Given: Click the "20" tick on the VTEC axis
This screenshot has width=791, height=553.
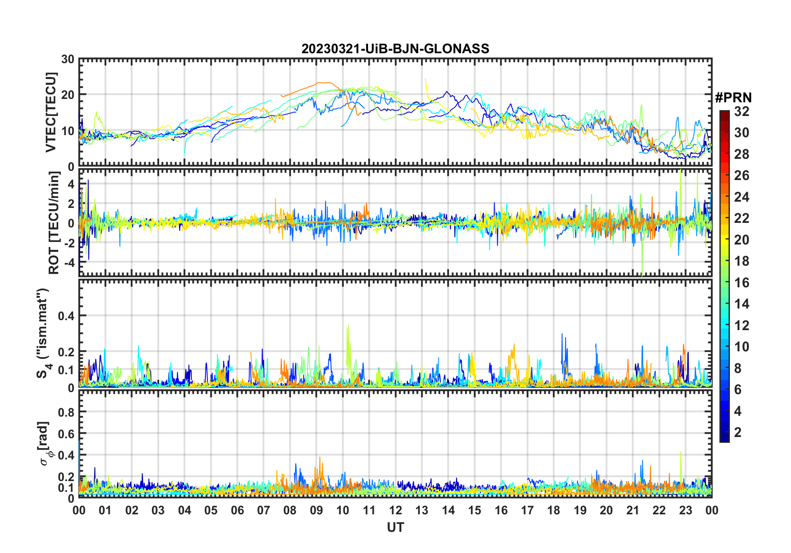Looking at the screenshot, I should [68, 95].
